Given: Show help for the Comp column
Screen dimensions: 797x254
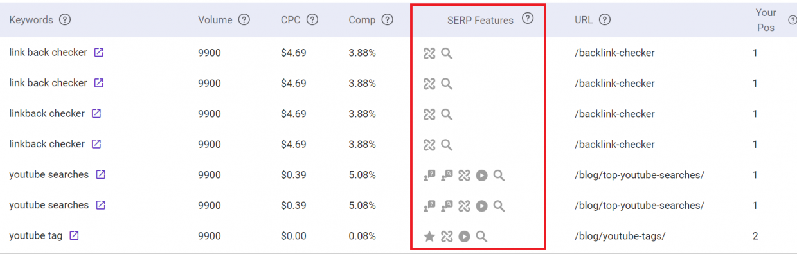Looking at the screenshot, I should tap(387, 19).
